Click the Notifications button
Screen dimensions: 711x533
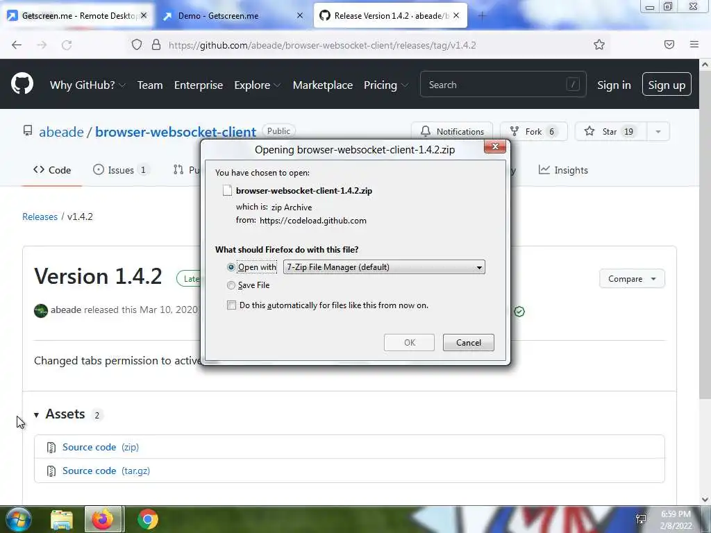(x=451, y=131)
